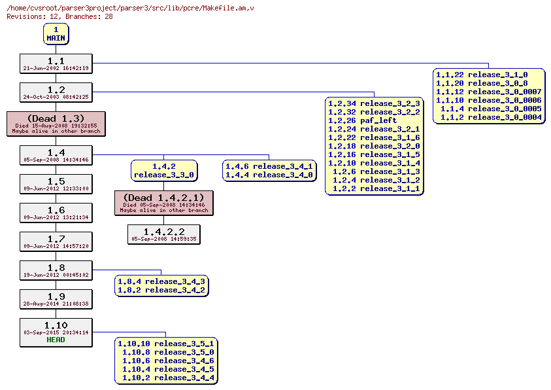
Task: Open the Dead 1.4.2.1 revision node
Action: tap(164, 203)
